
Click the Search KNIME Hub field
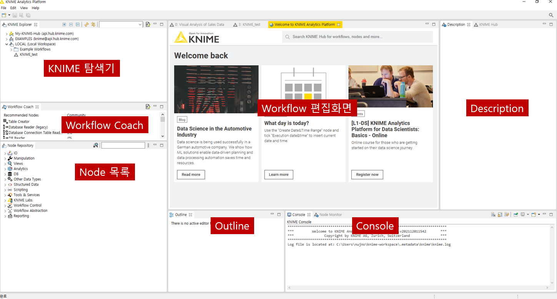(357, 37)
